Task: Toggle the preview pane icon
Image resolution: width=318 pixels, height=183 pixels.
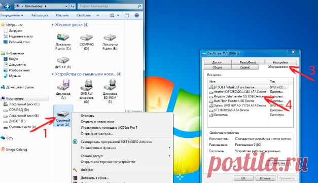Action: click(127, 15)
